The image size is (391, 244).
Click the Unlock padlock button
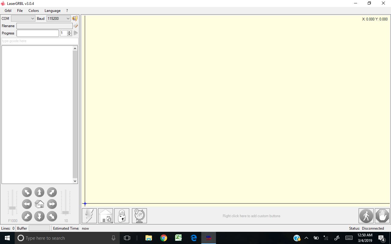tap(122, 216)
